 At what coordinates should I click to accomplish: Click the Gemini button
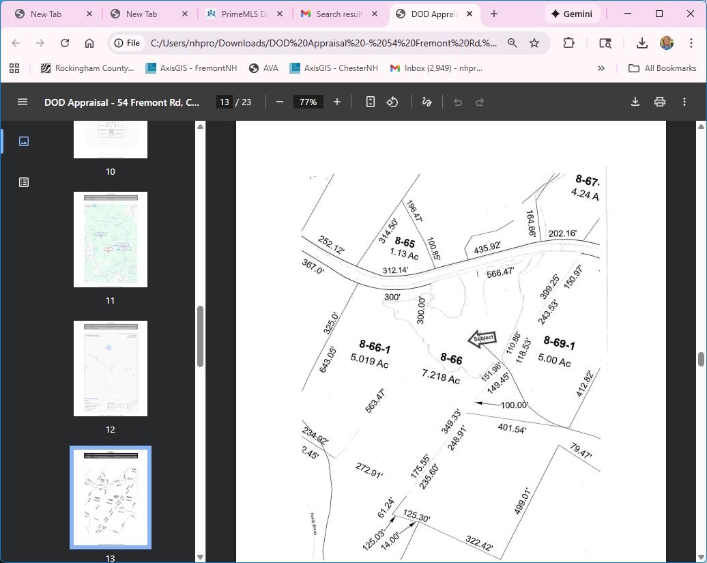coord(572,14)
